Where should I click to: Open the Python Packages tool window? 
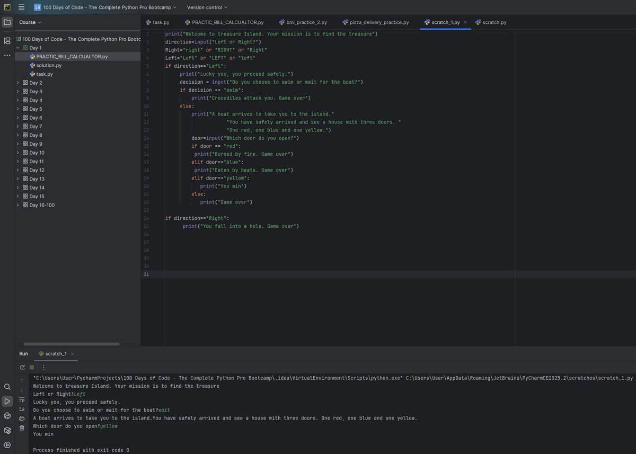[x=7, y=430]
